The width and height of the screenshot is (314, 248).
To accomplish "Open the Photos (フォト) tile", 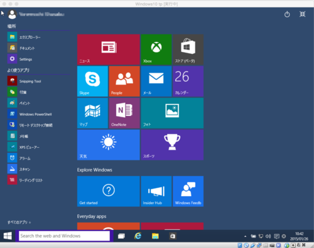I will click(x=172, y=113).
